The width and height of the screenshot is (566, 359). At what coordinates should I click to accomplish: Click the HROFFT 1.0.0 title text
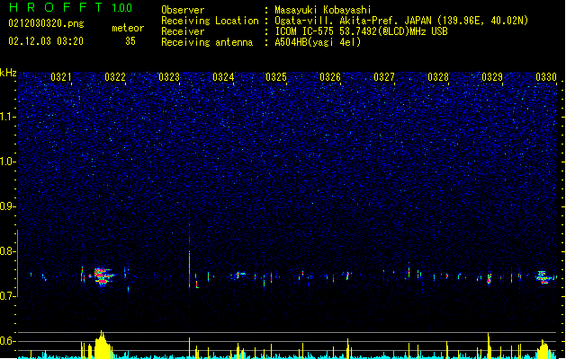coord(71,7)
